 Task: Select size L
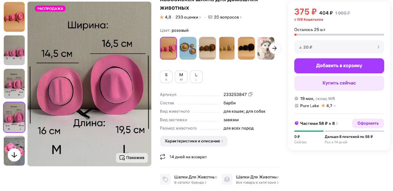pyautogui.click(x=196, y=77)
